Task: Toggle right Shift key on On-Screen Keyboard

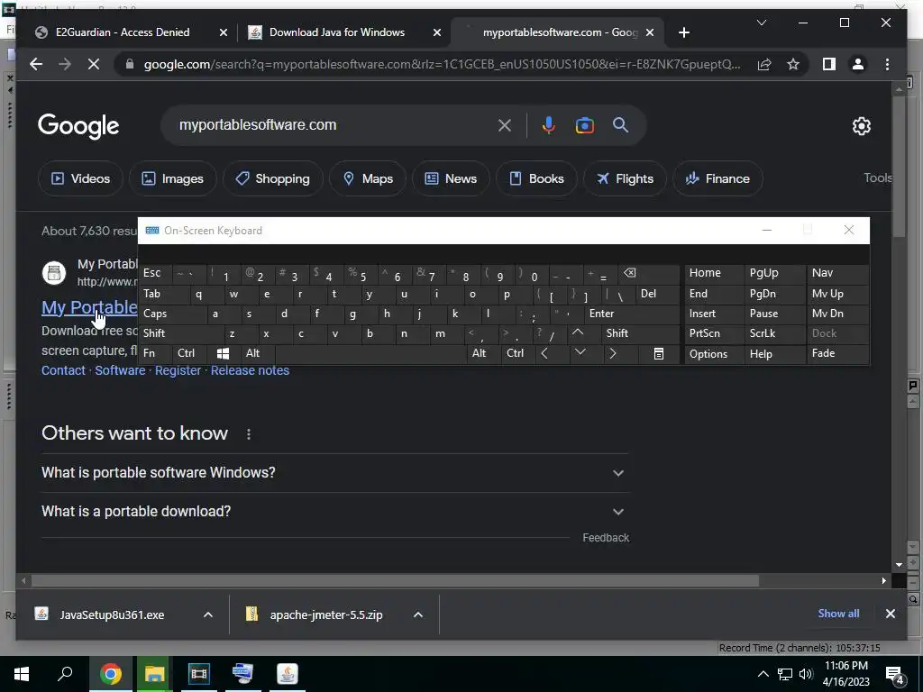Action: pos(641,333)
